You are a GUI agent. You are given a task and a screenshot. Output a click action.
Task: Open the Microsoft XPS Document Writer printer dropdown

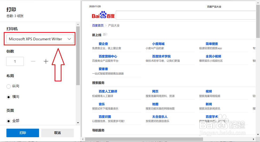(40, 39)
